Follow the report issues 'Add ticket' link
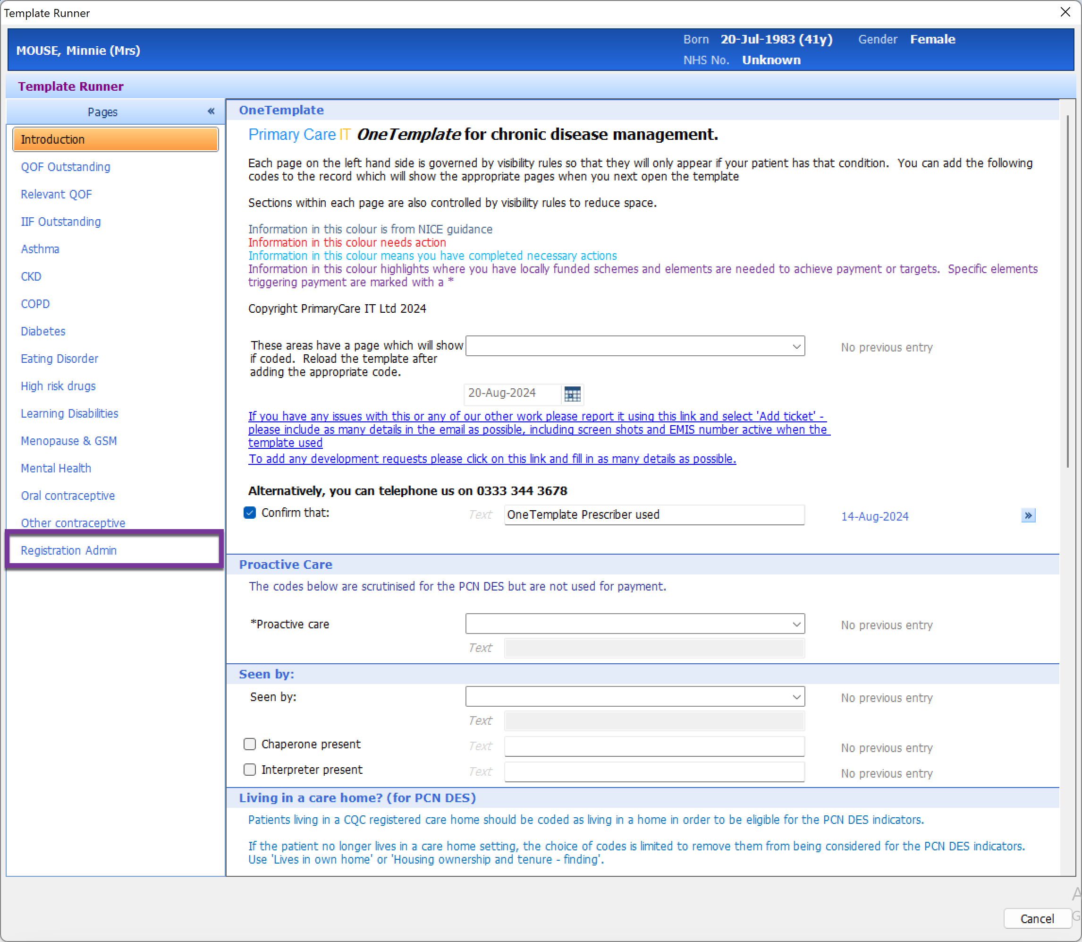 (539, 429)
